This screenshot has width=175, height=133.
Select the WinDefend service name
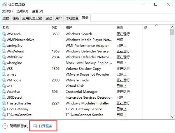tap(15, 51)
